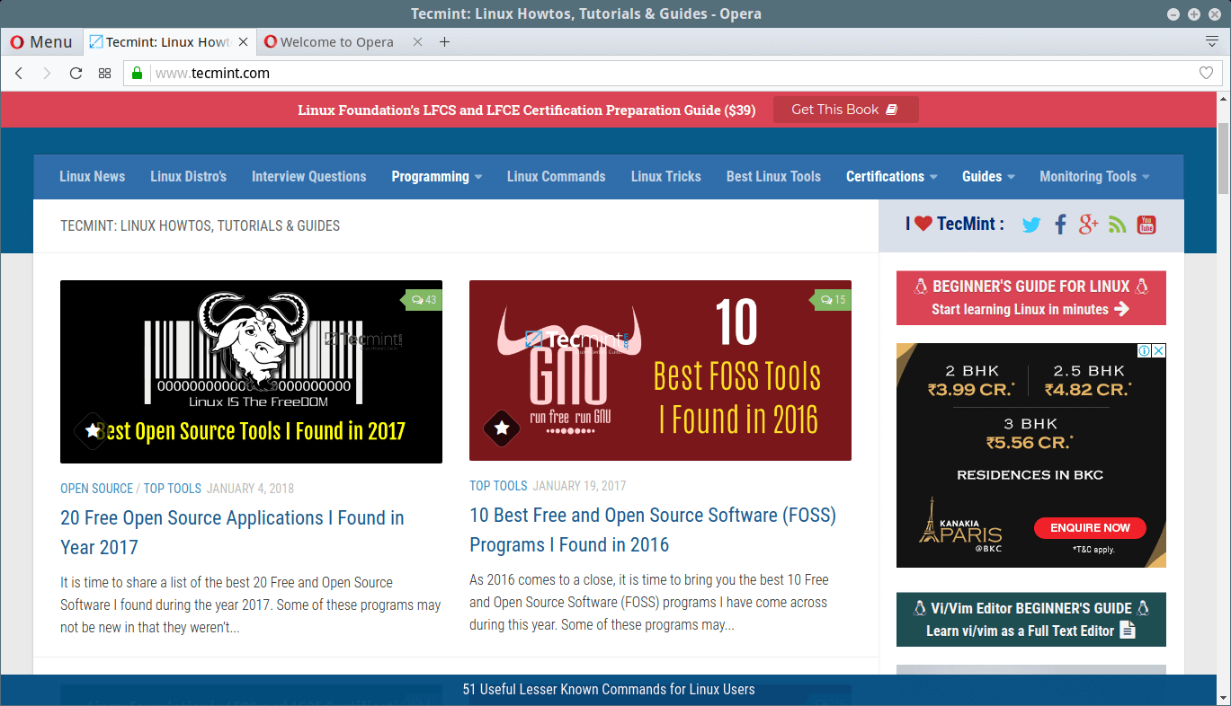
Task: Open the Vi/Vim Editor Beginner's Guide banner
Action: point(1031,620)
